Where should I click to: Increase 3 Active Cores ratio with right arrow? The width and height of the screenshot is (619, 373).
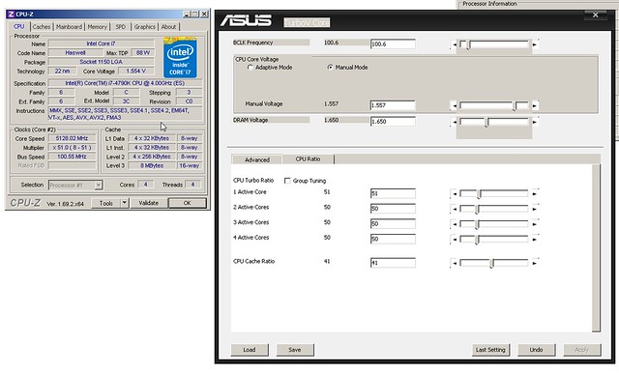coord(535,224)
